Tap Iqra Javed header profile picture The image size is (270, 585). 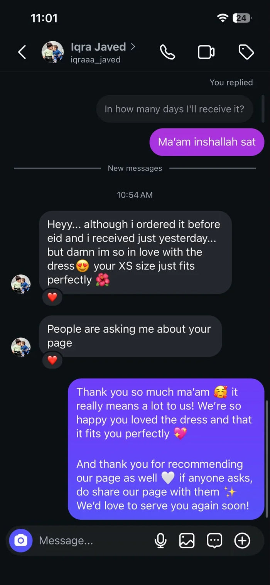point(52,52)
